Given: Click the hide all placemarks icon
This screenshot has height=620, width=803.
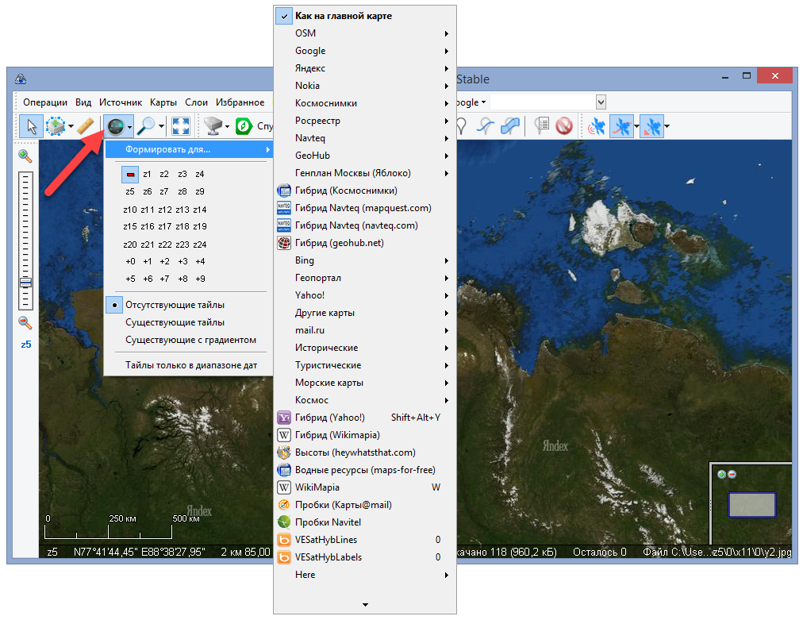Looking at the screenshot, I should (563, 126).
